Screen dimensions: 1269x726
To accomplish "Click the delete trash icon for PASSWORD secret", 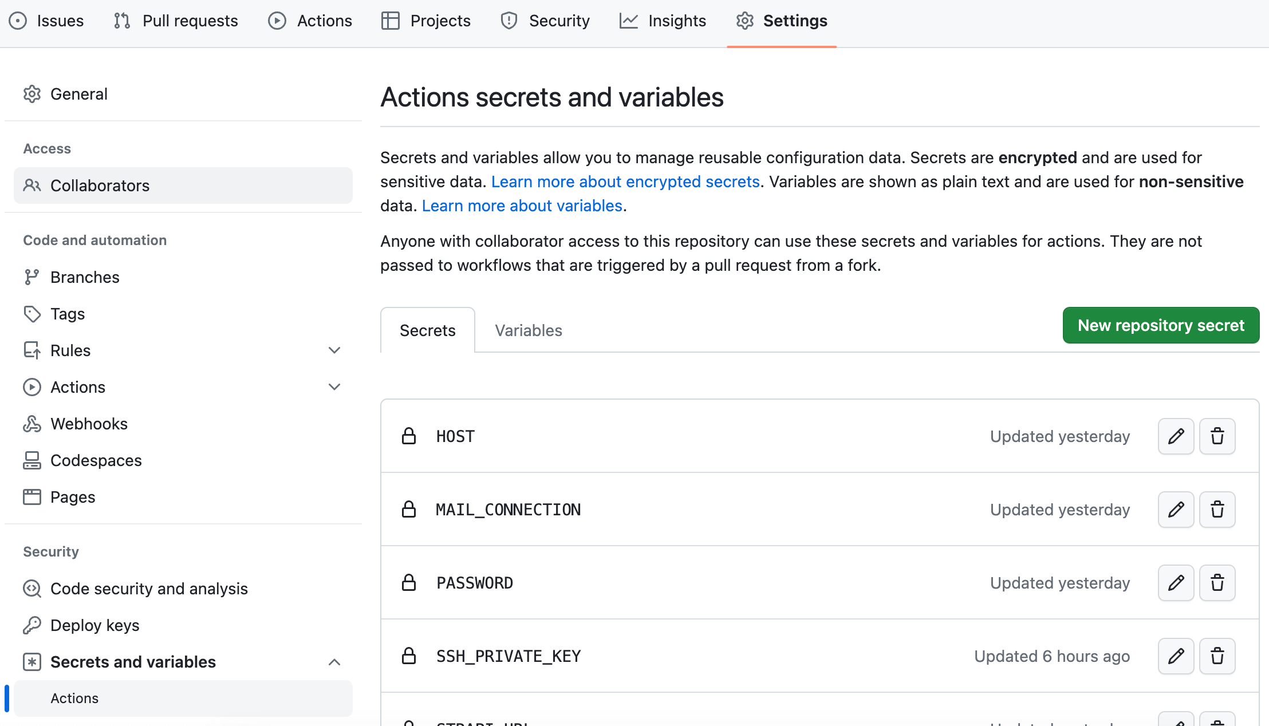I will (x=1217, y=582).
